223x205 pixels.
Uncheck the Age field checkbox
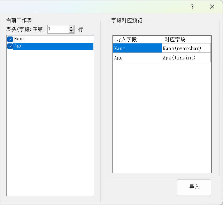[x=10, y=46]
